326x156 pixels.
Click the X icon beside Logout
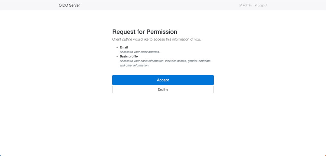256,5
